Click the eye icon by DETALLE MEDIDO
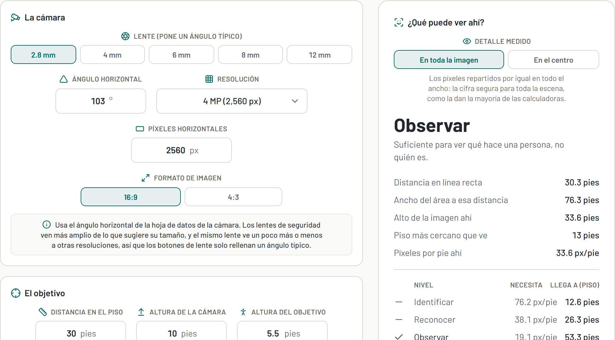615x340 pixels. pos(467,41)
